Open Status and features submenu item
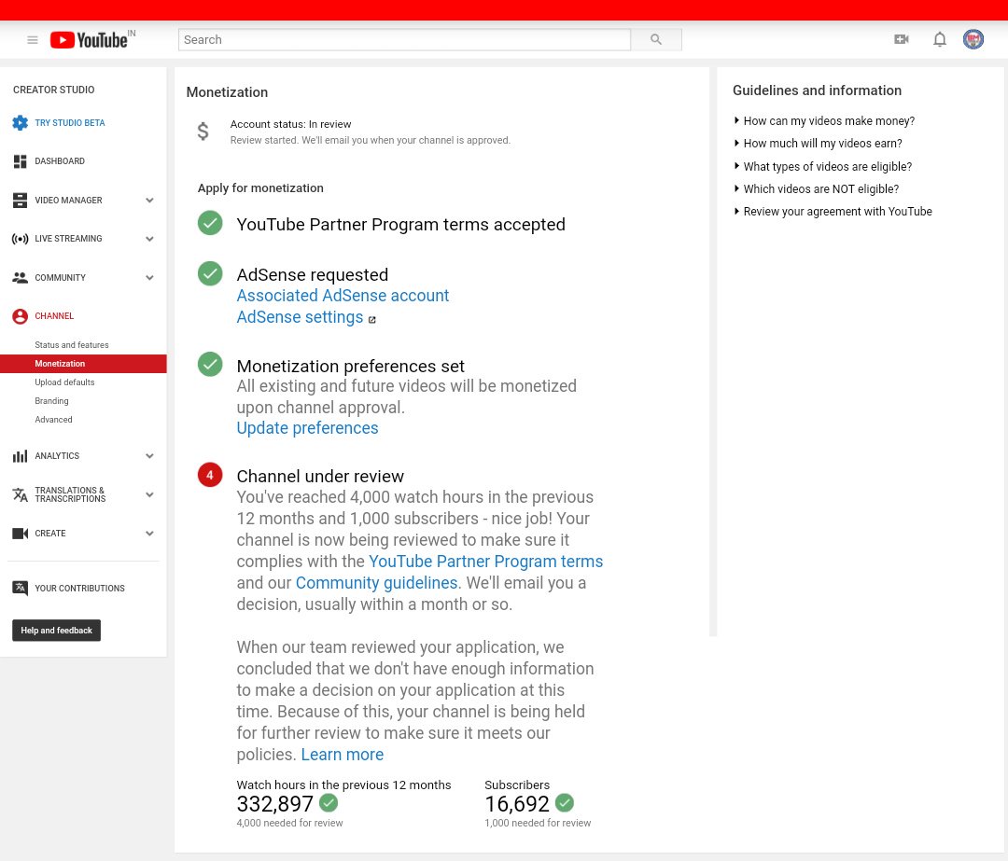The width and height of the screenshot is (1008, 861). click(x=71, y=345)
